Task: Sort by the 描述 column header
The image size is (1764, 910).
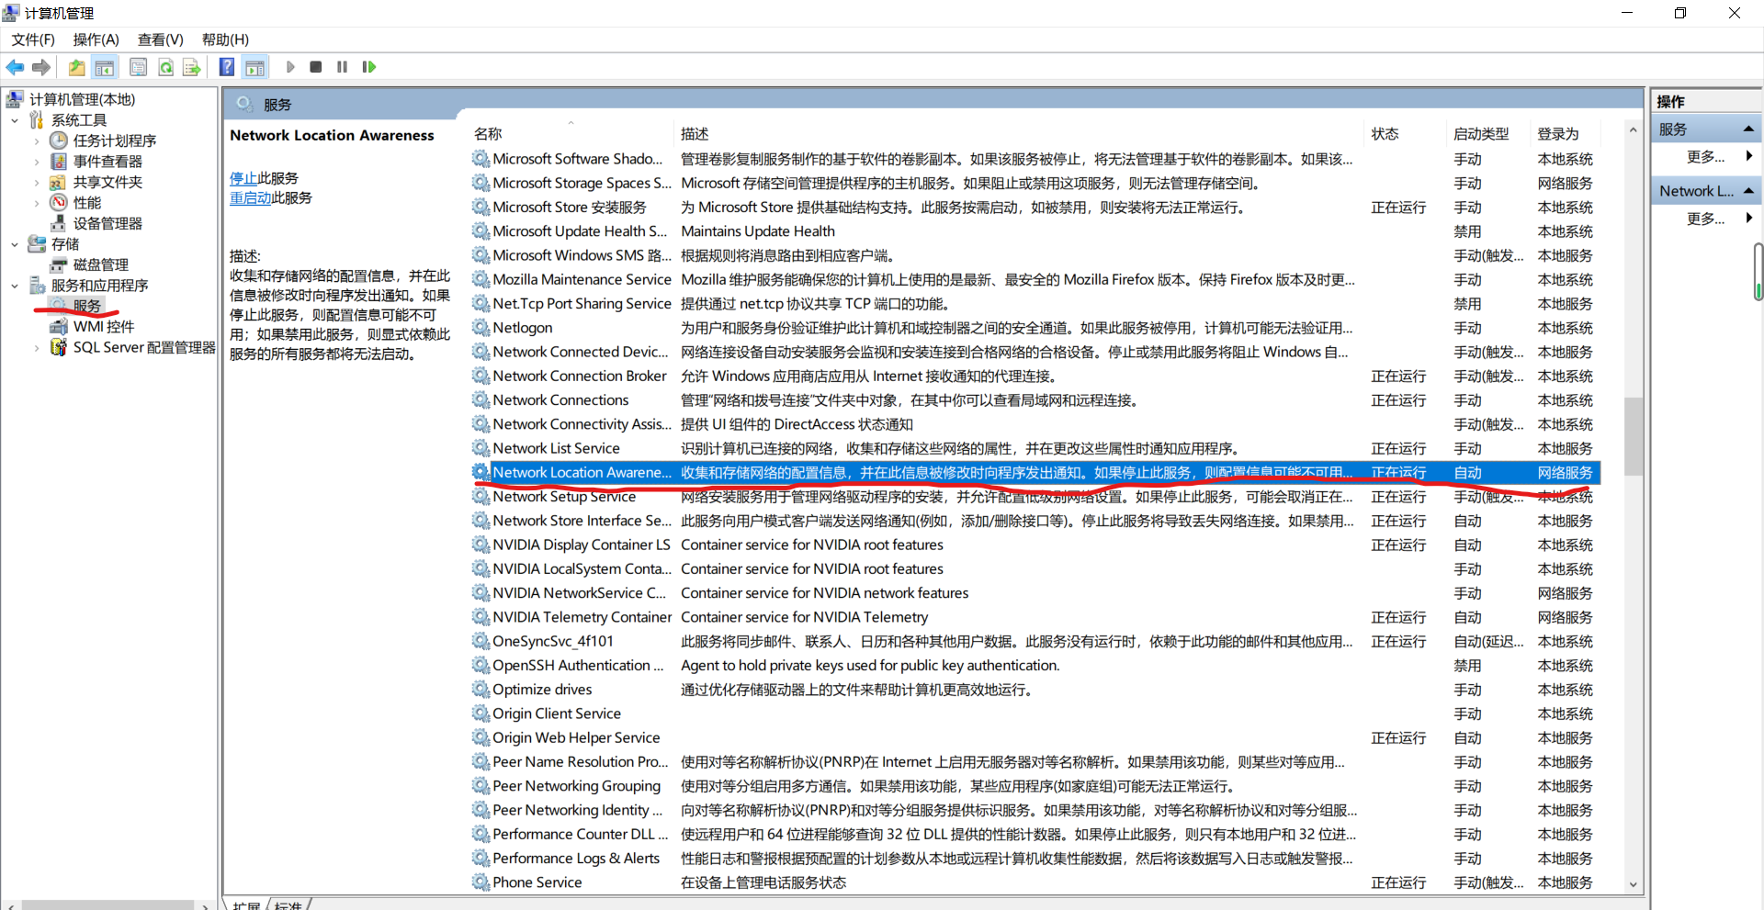Action: 695,134
